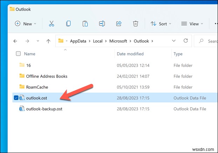Click the Share icon in toolbar

coord(119,24)
